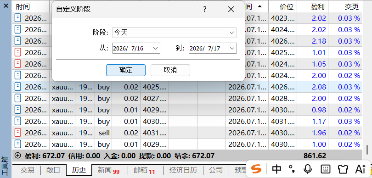
Task: Expand the profit summary plus icon
Action: [x=17, y=156]
